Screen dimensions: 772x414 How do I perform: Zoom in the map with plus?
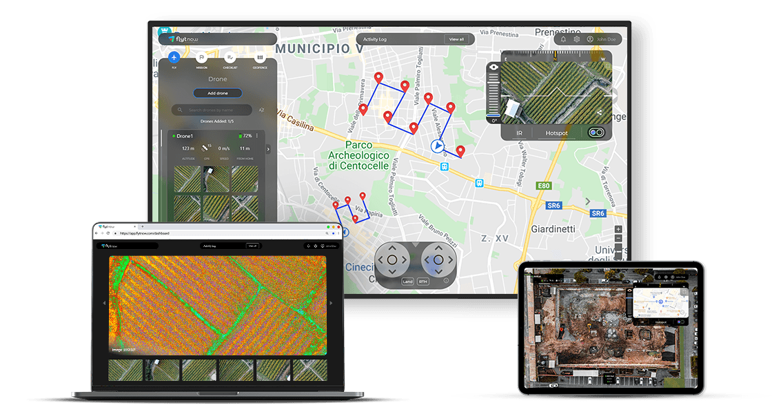[618, 229]
